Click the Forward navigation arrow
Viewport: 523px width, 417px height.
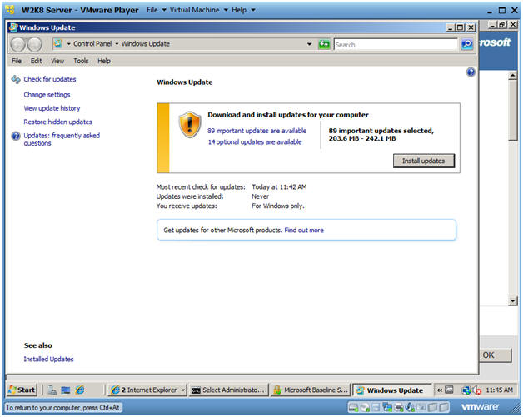point(34,44)
